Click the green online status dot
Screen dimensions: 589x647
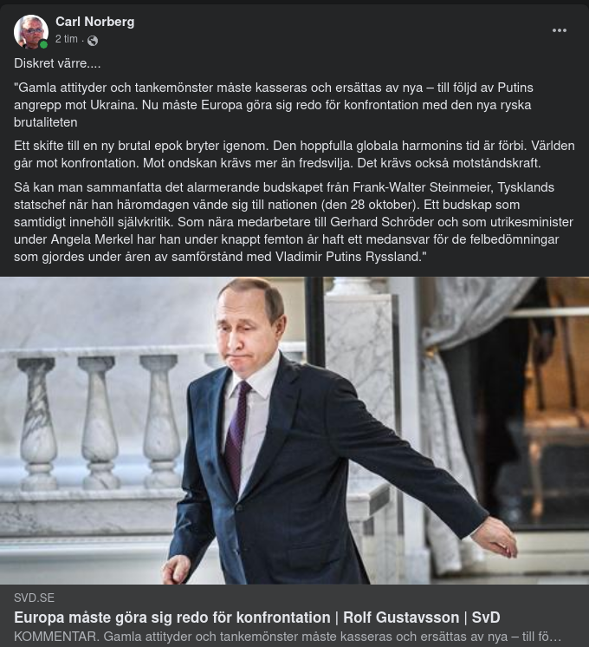43,44
